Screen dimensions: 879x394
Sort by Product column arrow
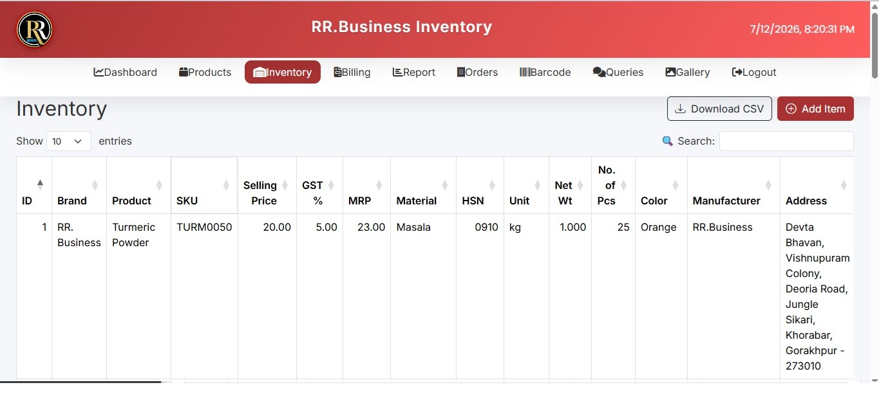[160, 185]
